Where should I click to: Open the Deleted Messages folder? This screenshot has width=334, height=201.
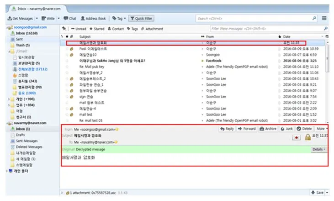click(x=29, y=147)
